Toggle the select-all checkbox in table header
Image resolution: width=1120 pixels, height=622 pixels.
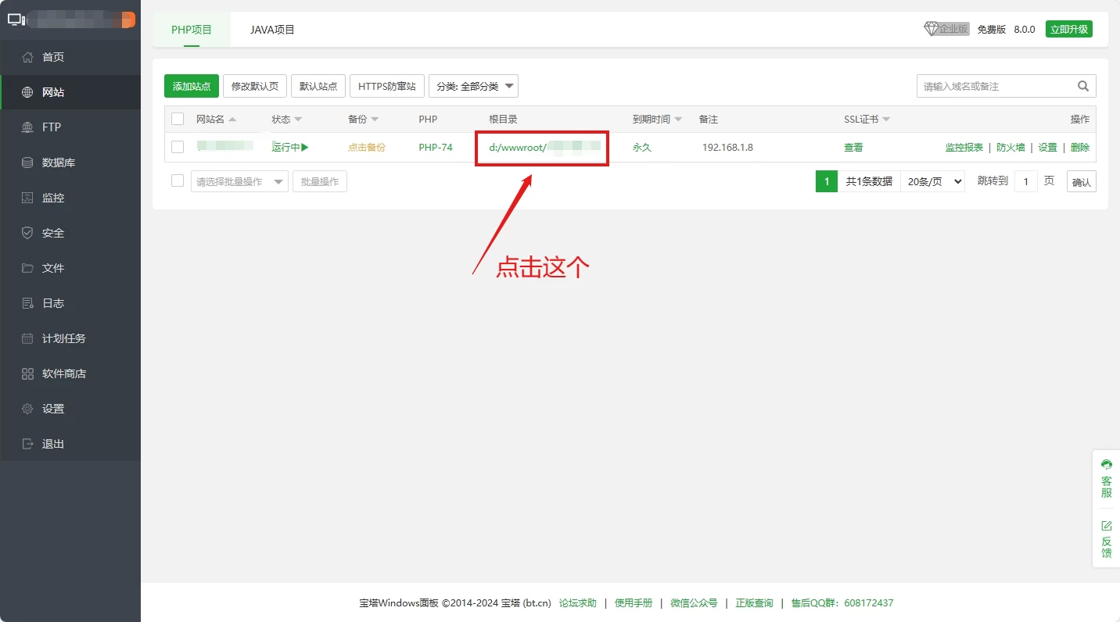pyautogui.click(x=178, y=119)
